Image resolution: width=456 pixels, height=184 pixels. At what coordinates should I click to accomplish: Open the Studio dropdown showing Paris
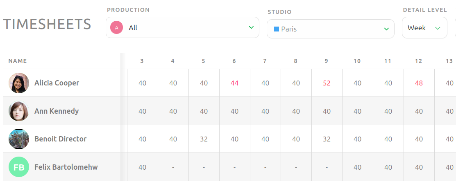point(330,29)
